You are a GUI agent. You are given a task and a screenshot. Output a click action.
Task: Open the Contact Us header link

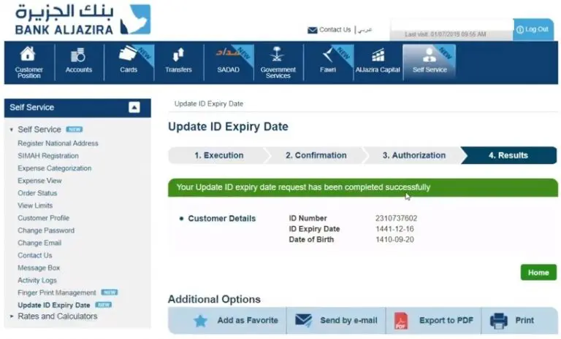point(335,30)
